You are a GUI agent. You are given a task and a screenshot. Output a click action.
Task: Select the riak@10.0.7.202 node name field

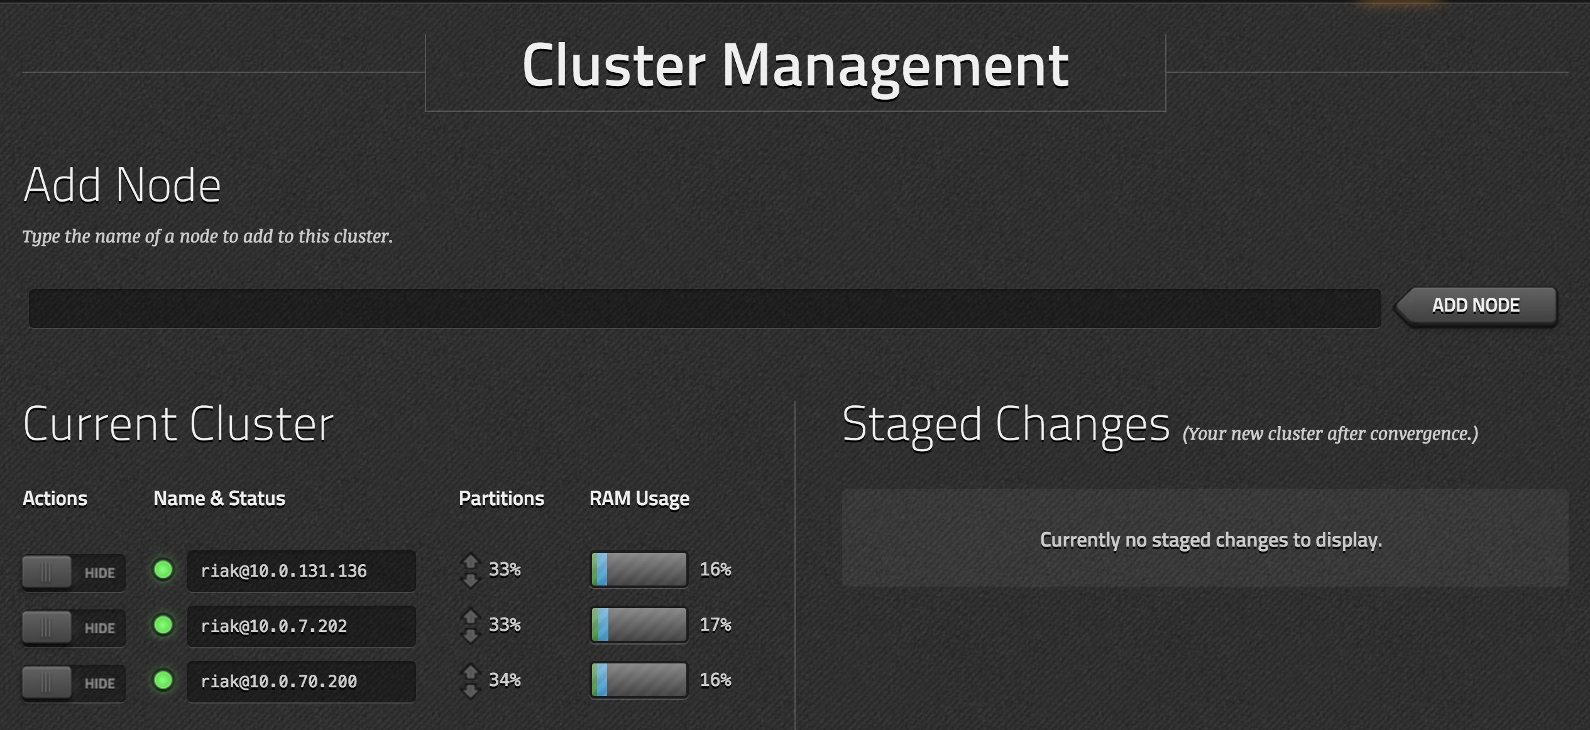(x=301, y=626)
